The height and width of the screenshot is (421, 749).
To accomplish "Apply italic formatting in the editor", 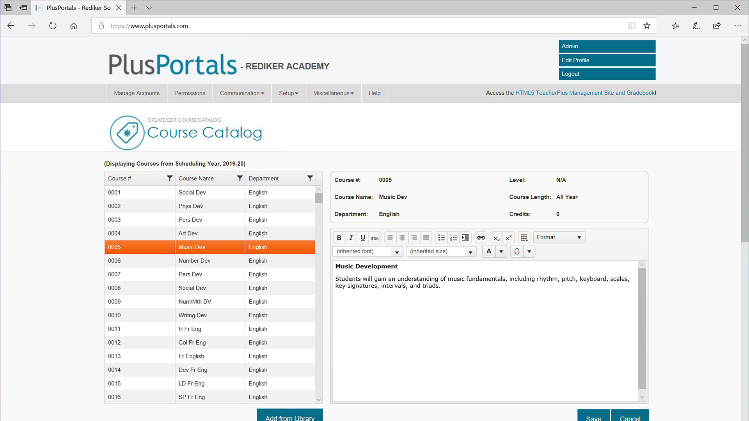I will (x=351, y=237).
